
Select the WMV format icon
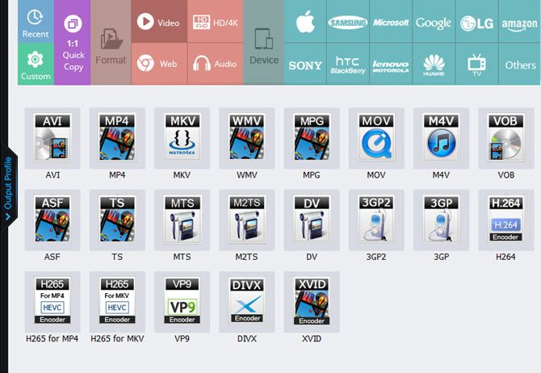(x=247, y=138)
